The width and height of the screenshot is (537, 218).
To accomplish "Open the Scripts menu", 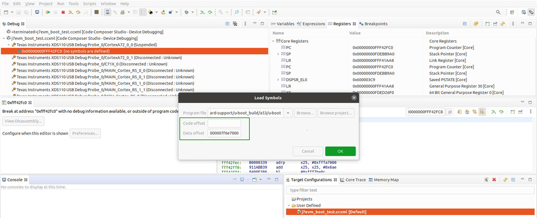I will 89,3.
